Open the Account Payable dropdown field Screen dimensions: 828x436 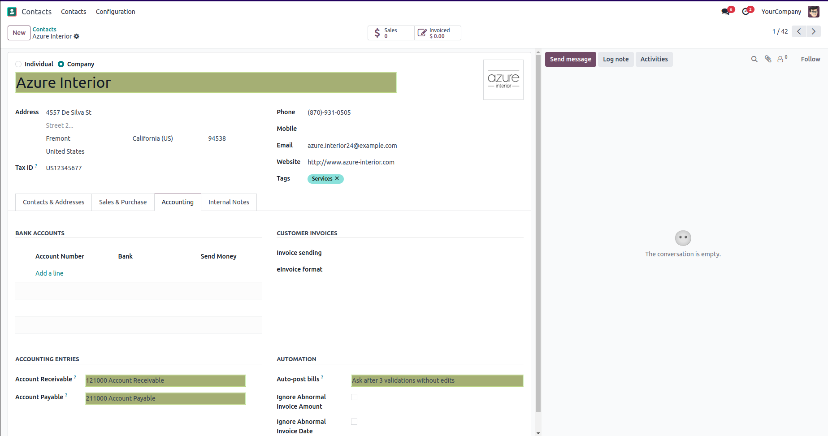(165, 398)
